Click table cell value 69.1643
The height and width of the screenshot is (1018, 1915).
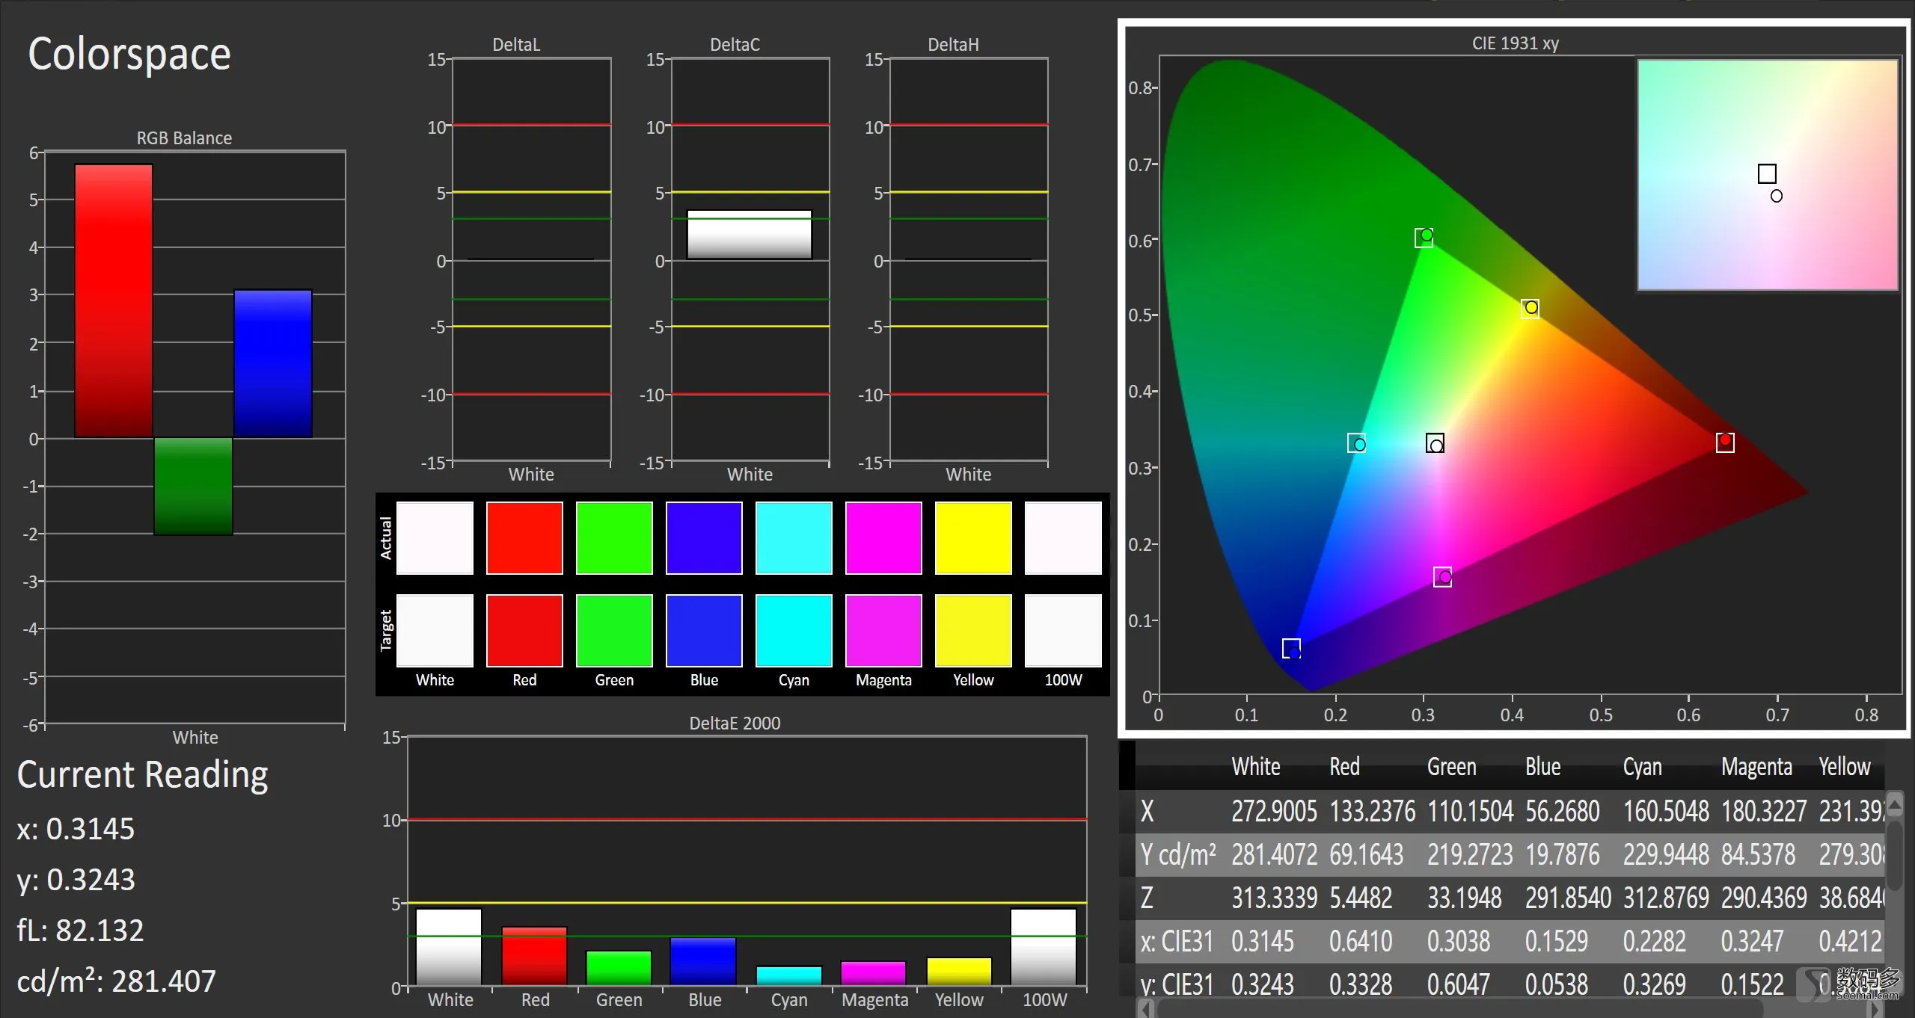(1366, 854)
